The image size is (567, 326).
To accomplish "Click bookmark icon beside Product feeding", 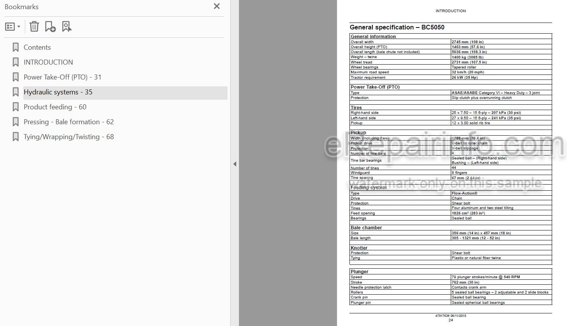I will pos(16,107).
